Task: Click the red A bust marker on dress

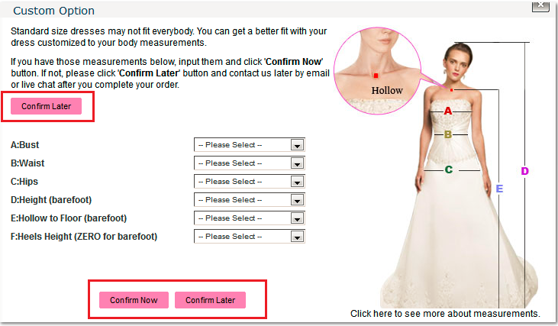Action: [x=447, y=111]
